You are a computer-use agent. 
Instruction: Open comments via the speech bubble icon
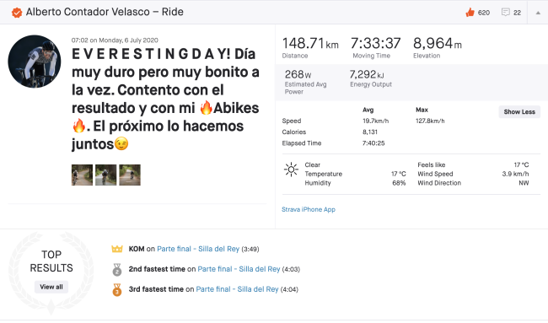pyautogui.click(x=505, y=13)
